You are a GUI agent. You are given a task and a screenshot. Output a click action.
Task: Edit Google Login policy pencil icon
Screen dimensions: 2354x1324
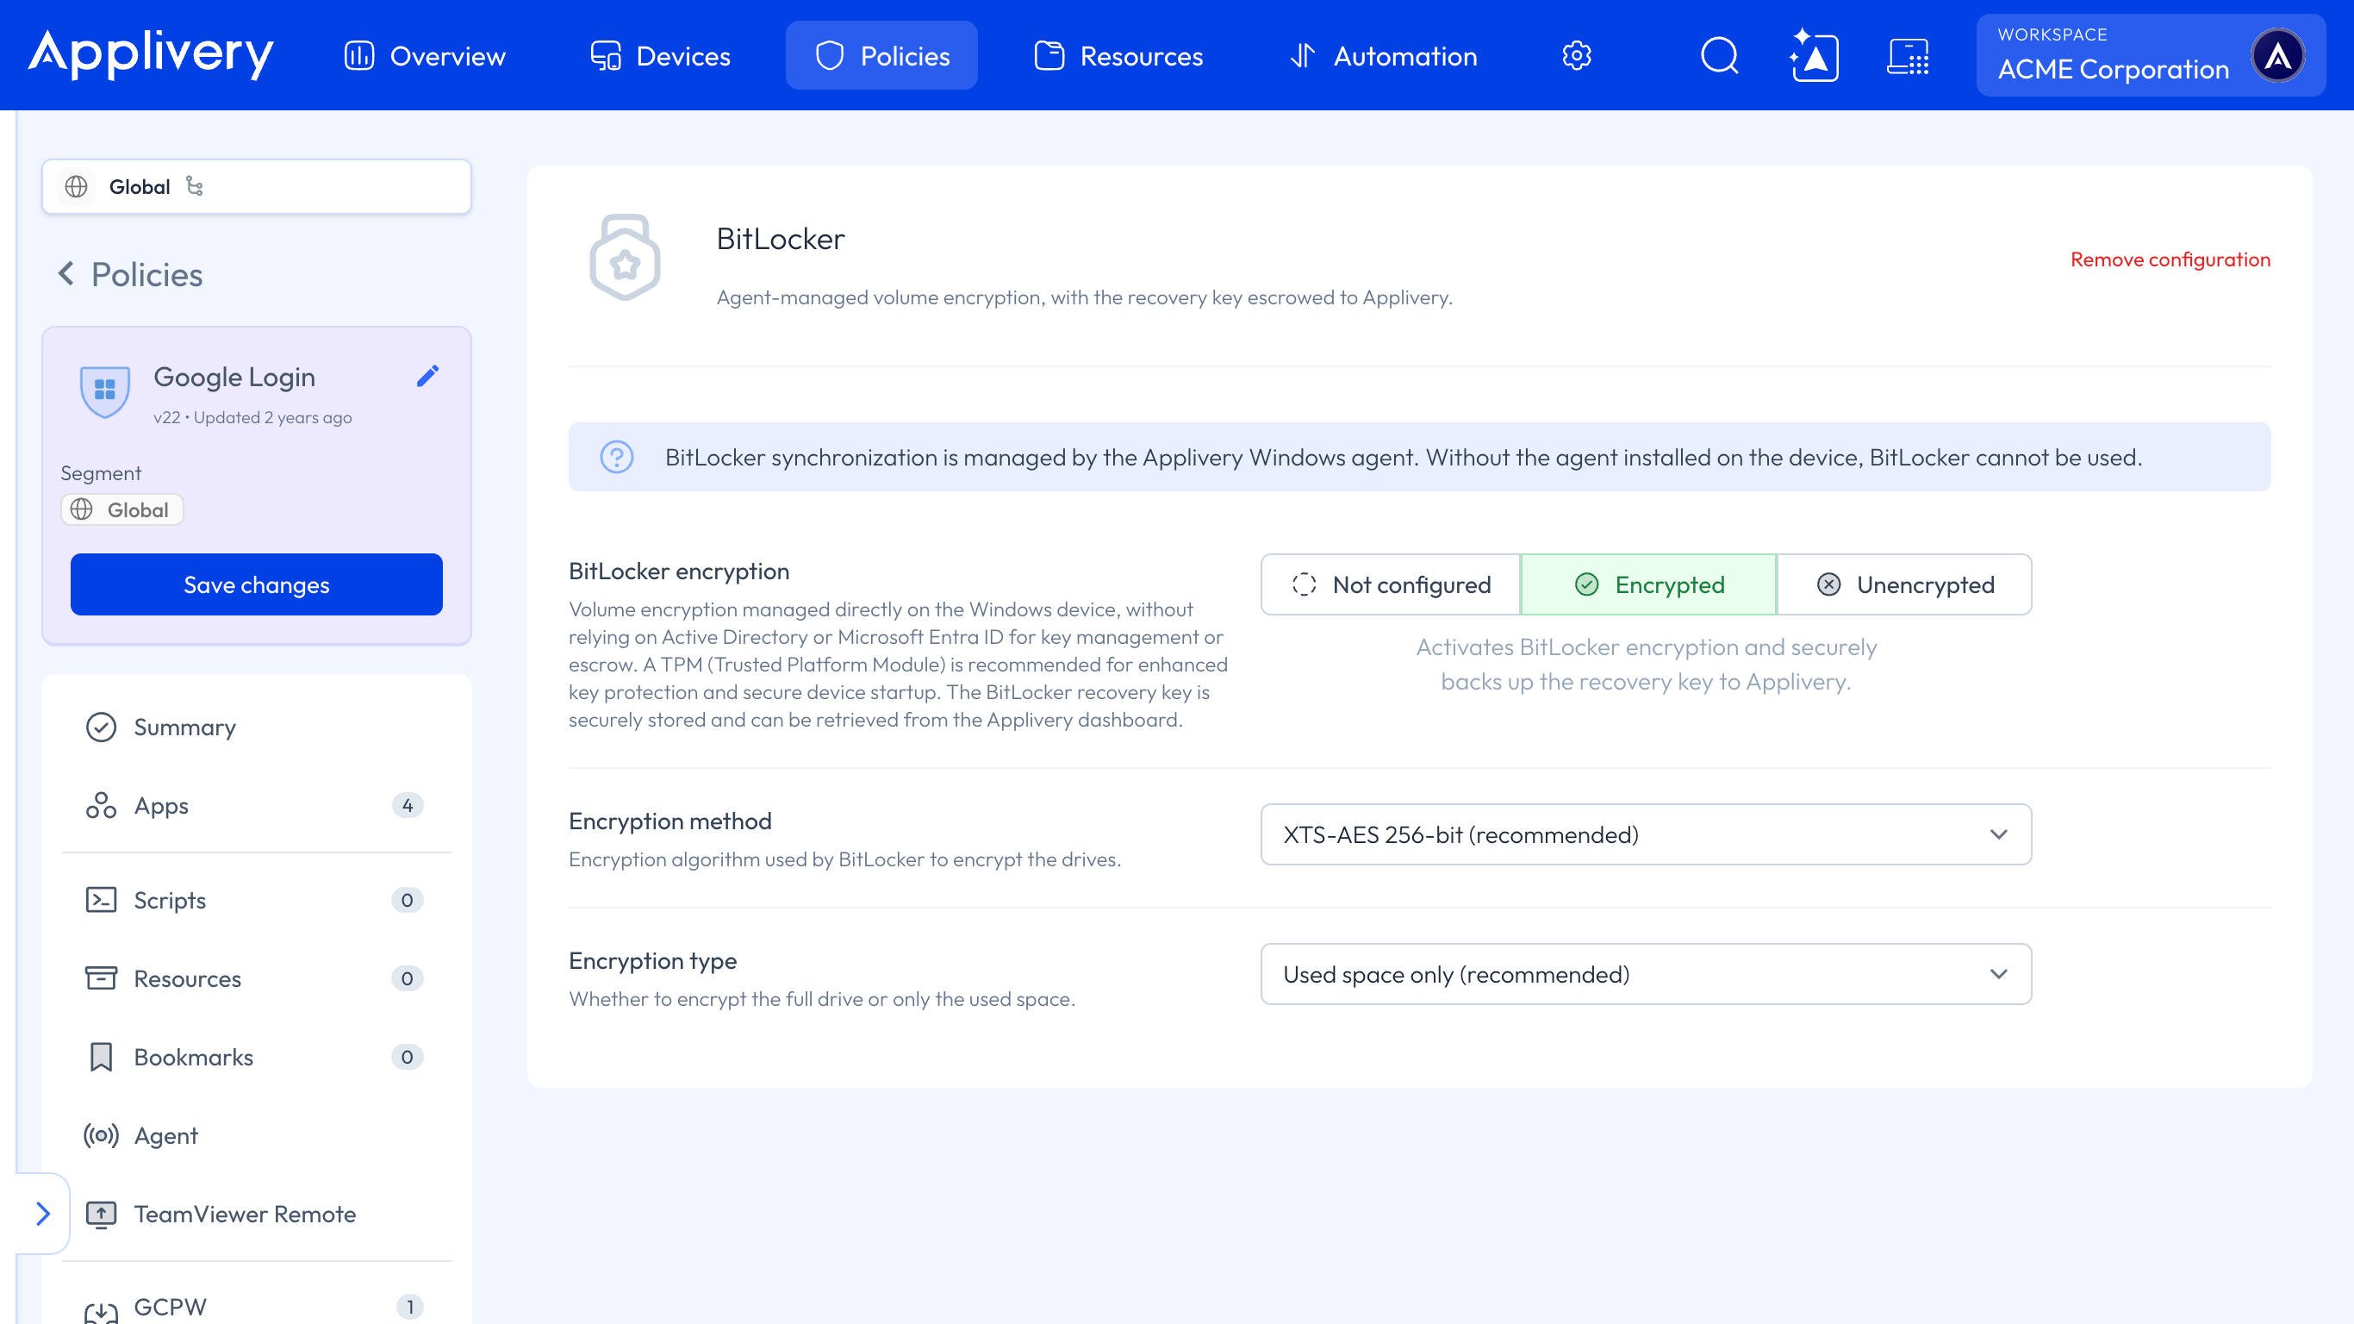click(x=427, y=376)
